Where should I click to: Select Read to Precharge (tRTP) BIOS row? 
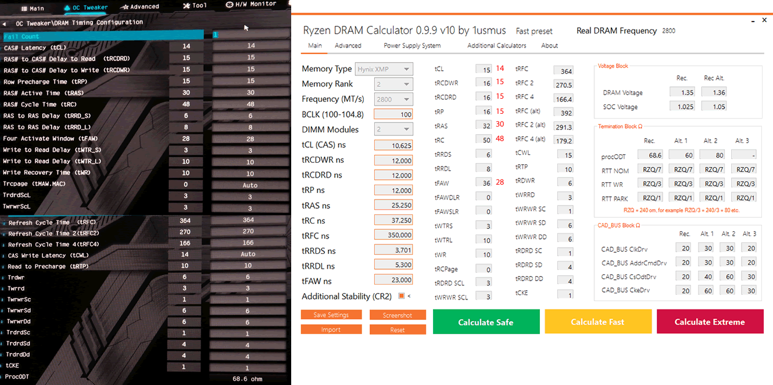145,267
